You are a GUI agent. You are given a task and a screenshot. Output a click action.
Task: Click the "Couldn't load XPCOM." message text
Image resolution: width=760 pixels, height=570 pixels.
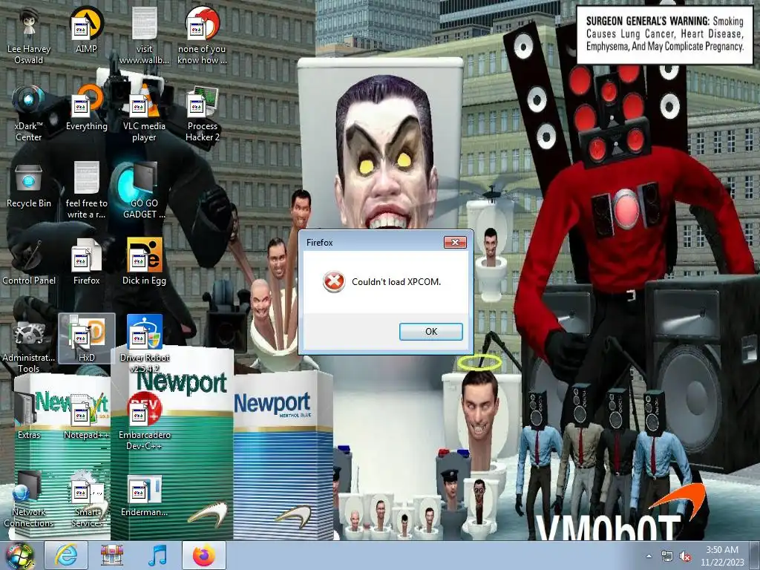pos(396,281)
